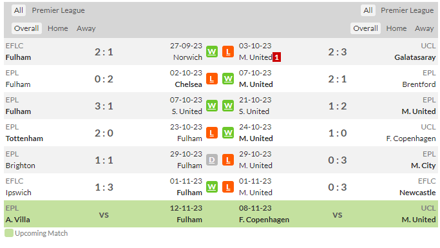Click the L badge beside Tottenham vs Fulham
Screen dimensions: 440x248
click(212, 133)
